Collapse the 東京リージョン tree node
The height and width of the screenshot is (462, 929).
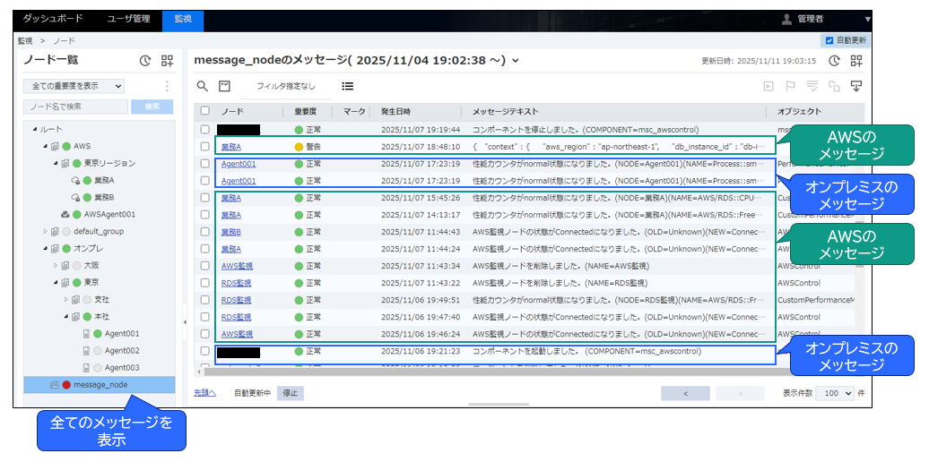pos(54,163)
